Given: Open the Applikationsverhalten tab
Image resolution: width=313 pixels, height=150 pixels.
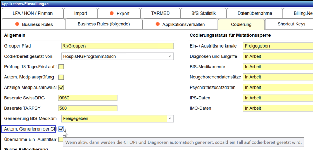Looking at the screenshot, I should 180,24.
